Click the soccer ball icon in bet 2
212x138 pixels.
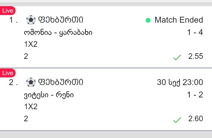pos(30,82)
